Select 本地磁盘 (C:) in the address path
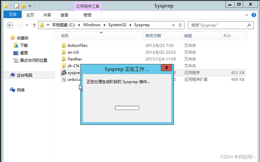260x162 pixels. [x=63, y=25]
